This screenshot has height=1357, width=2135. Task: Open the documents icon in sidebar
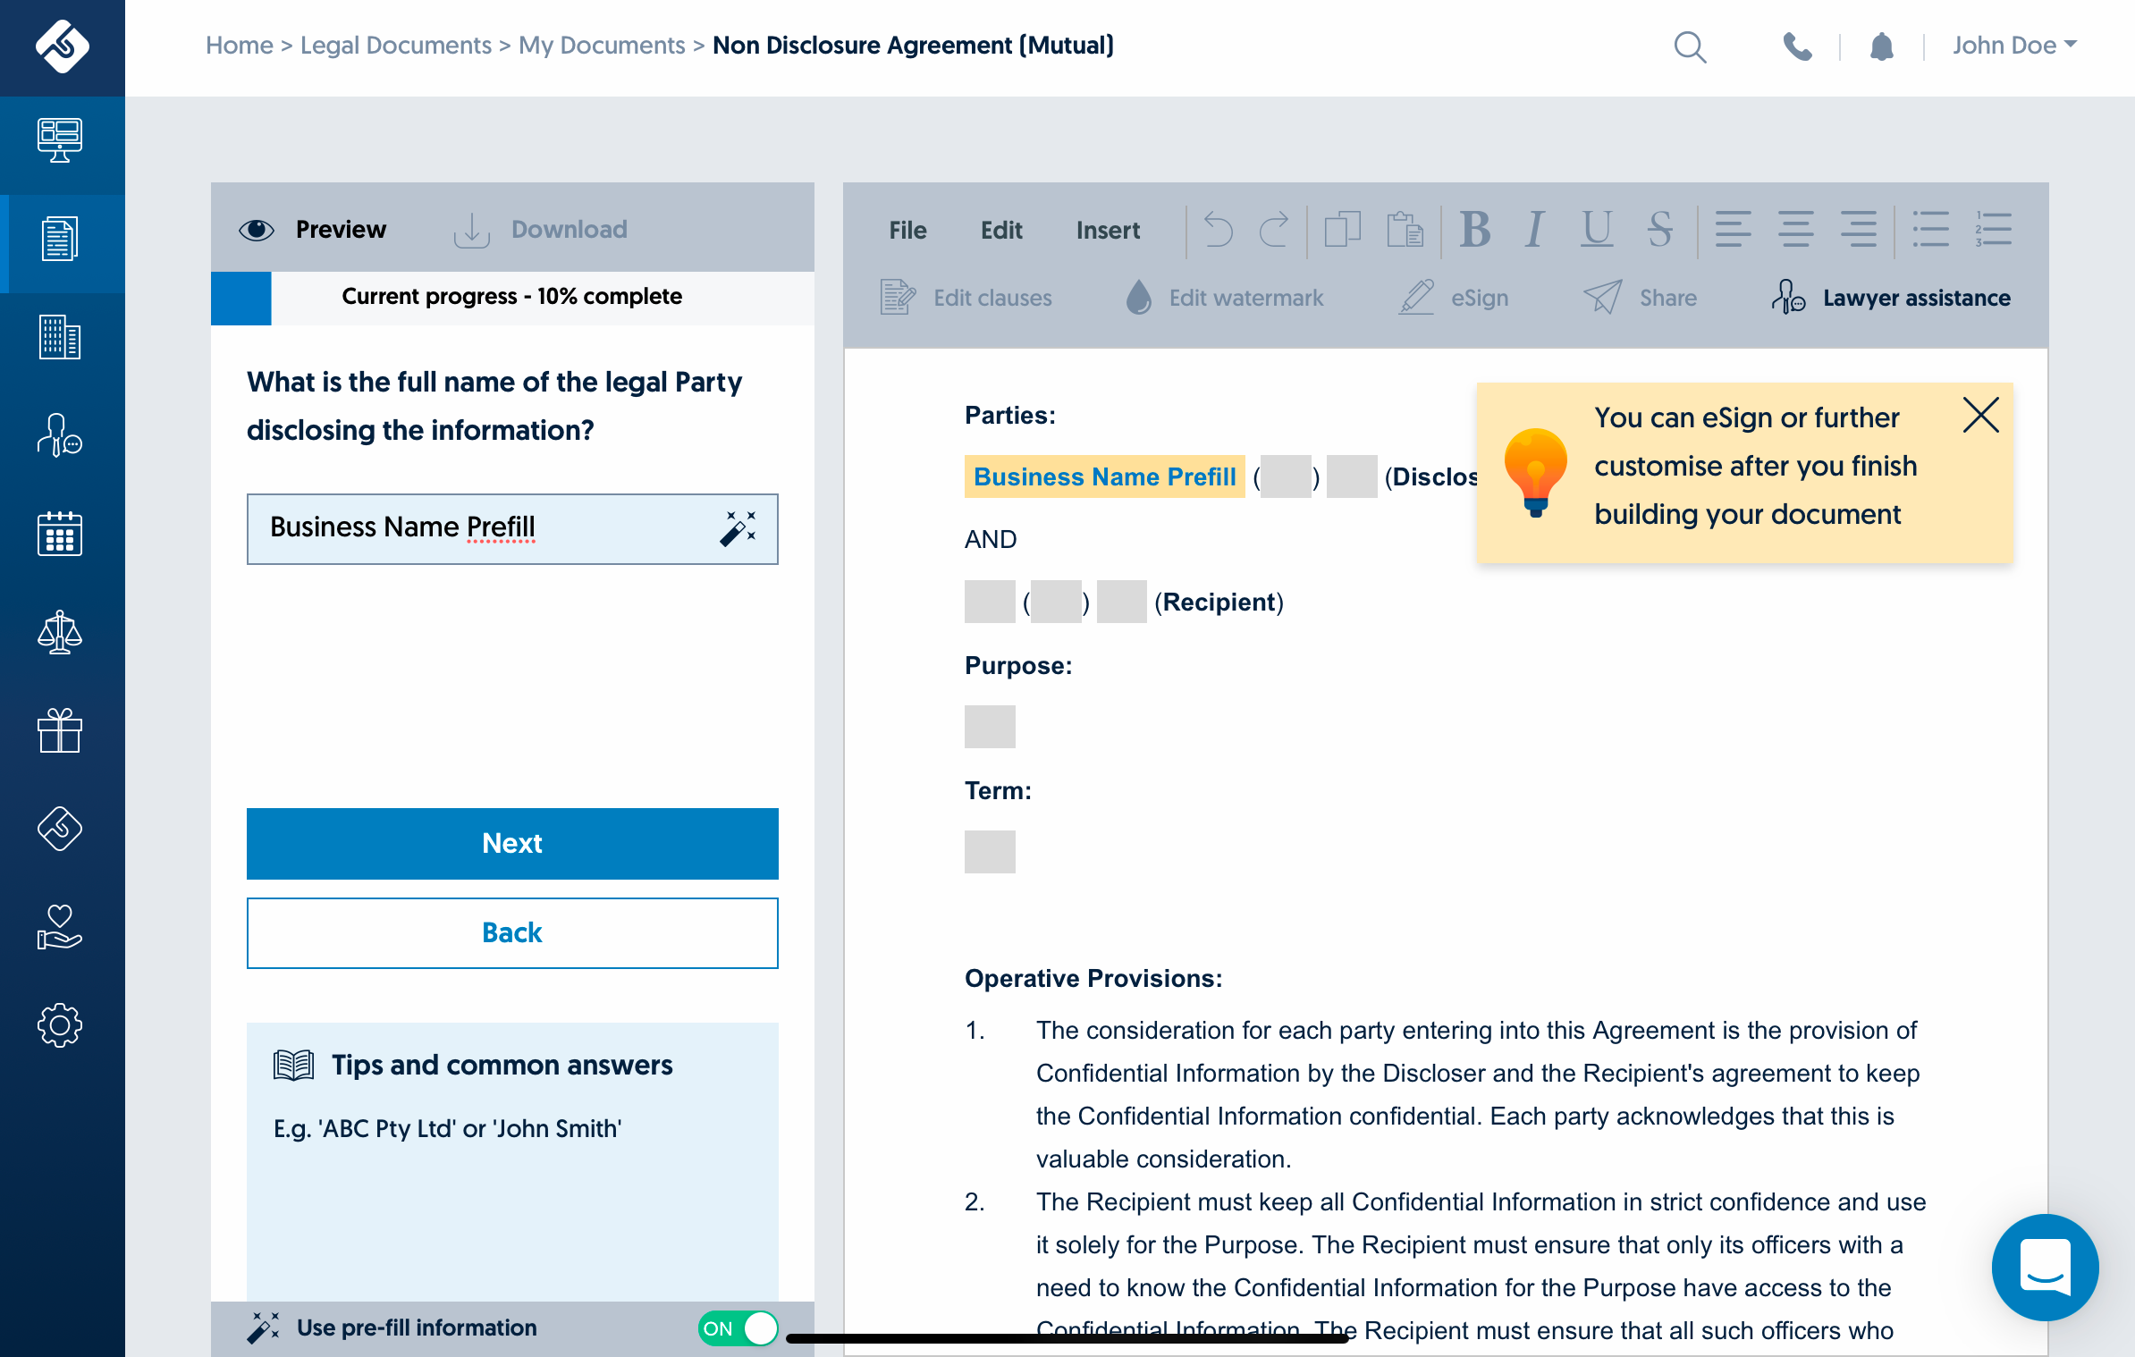(60, 239)
